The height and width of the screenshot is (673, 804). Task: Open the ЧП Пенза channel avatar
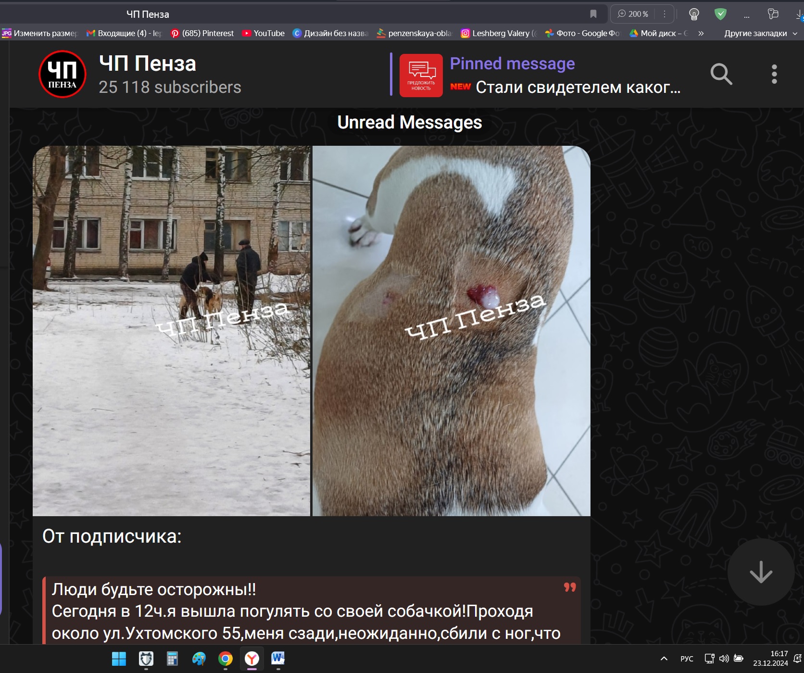(x=63, y=74)
